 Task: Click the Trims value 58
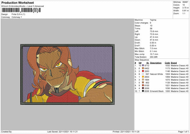pyautogui.click(x=151, y=28)
